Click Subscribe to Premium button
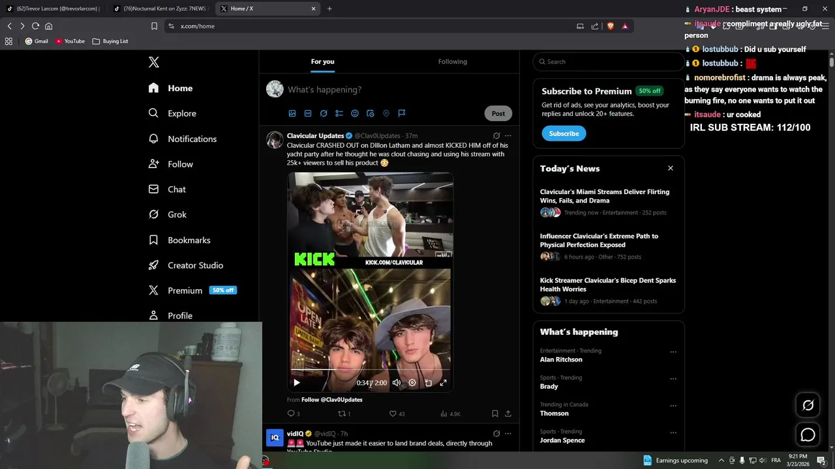This screenshot has width=835, height=469. [x=564, y=134]
